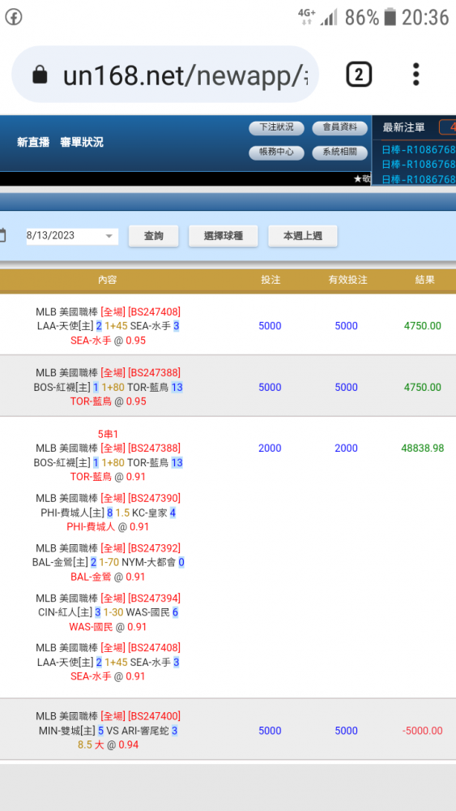Tap the lock icon in address bar
The image size is (456, 811).
(x=40, y=75)
